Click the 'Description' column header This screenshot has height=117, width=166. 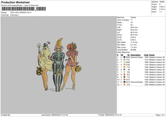coord(136,55)
